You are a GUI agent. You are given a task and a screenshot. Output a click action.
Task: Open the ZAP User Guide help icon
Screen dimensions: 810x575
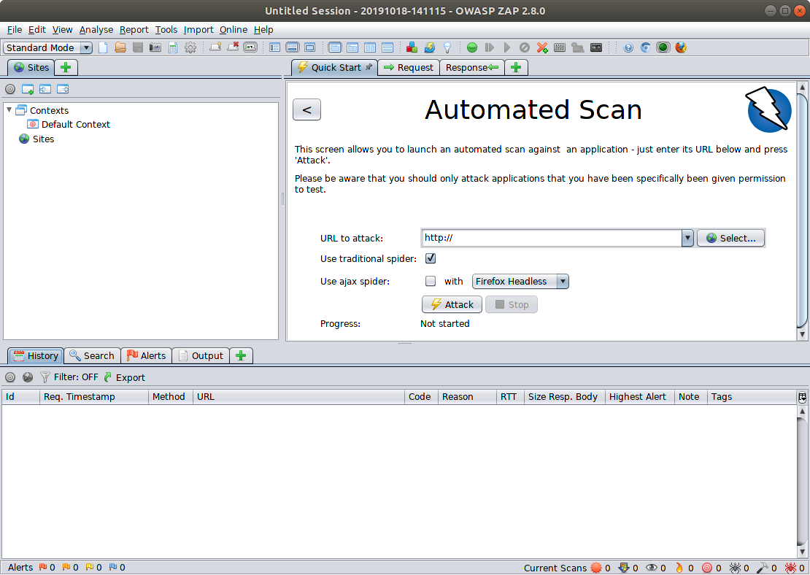pyautogui.click(x=628, y=47)
